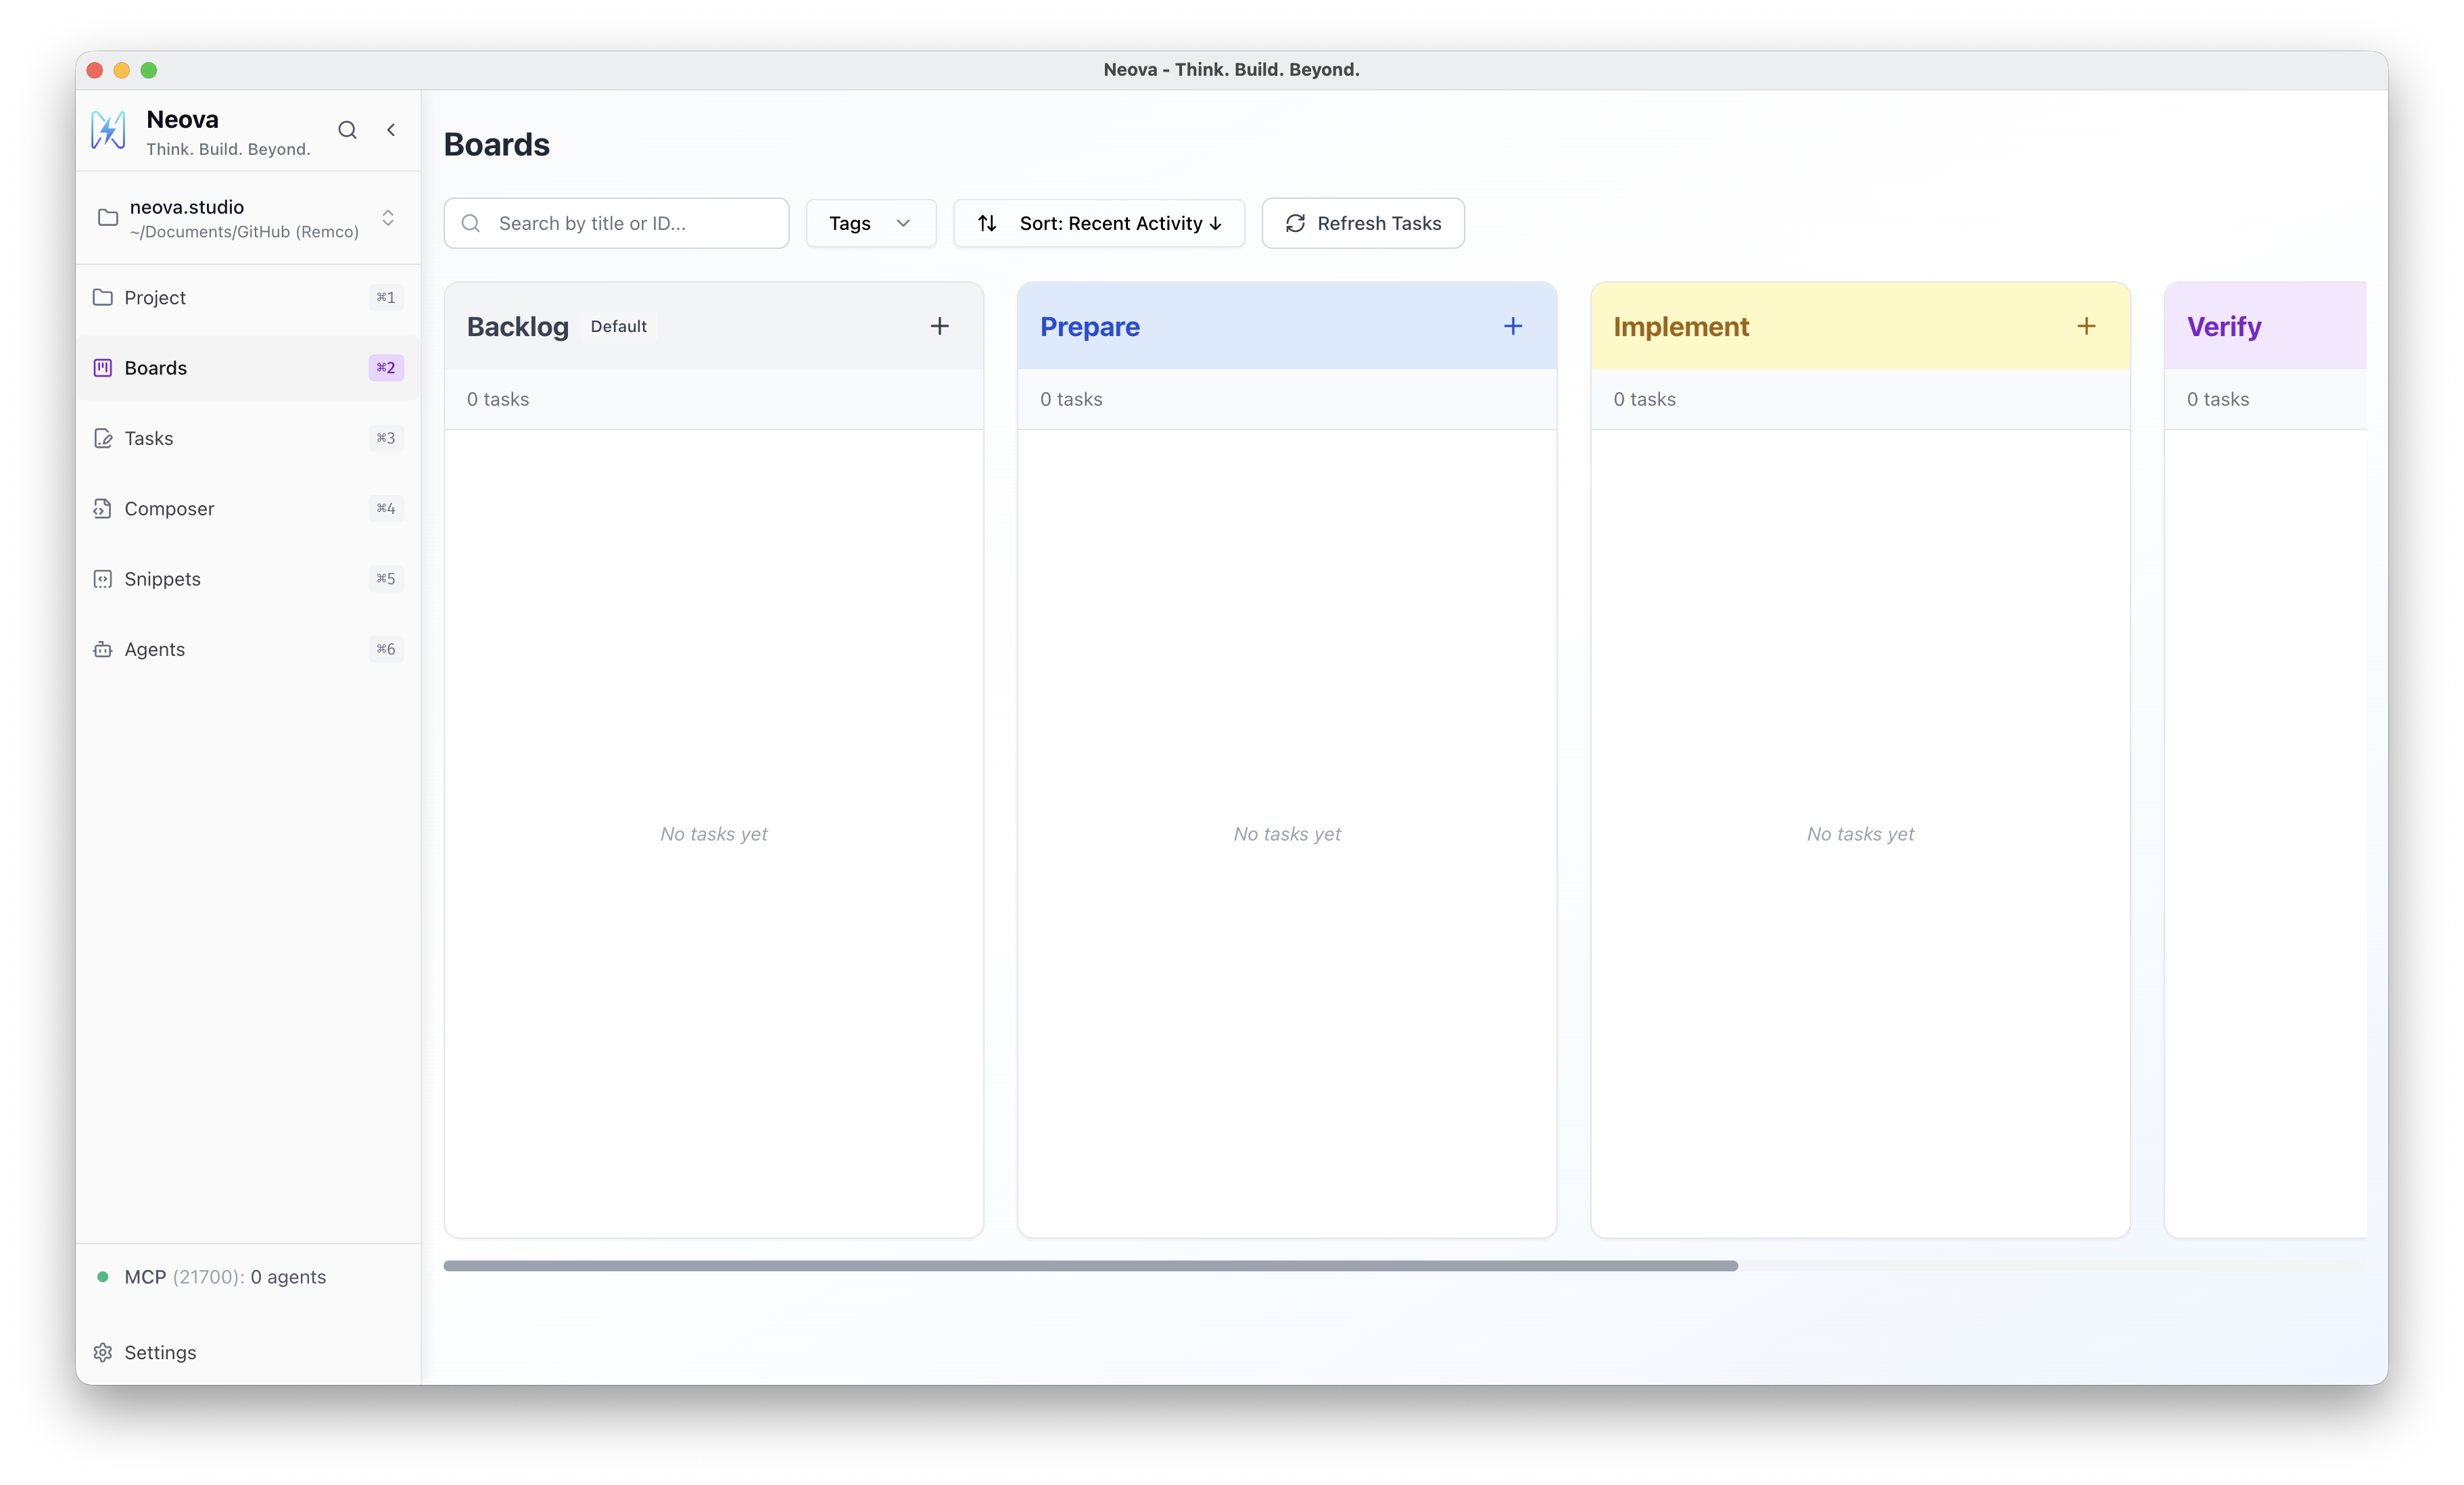The width and height of the screenshot is (2464, 1485).
Task: Open Settings via the gear icon
Action: tap(103, 1352)
